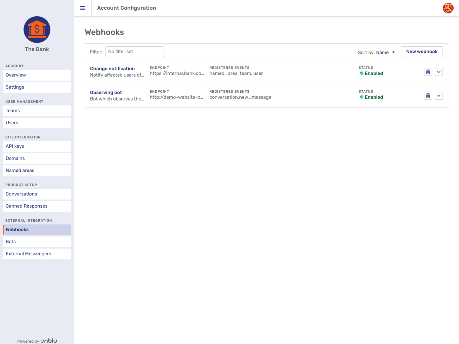Click the unblu logo in the footer
This screenshot has height=344, width=459.
point(48,340)
